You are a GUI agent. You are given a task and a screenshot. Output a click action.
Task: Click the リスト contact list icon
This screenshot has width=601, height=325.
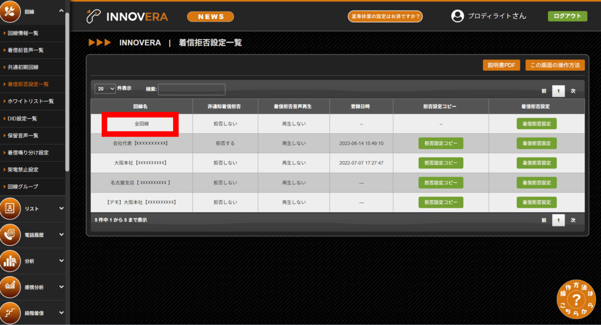point(10,208)
